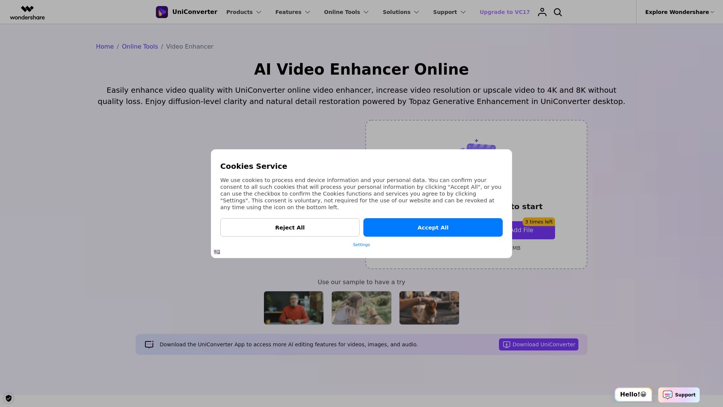Click the cookie consent shield icon
Screen dimensions: 723x407
pyautogui.click(x=9, y=398)
